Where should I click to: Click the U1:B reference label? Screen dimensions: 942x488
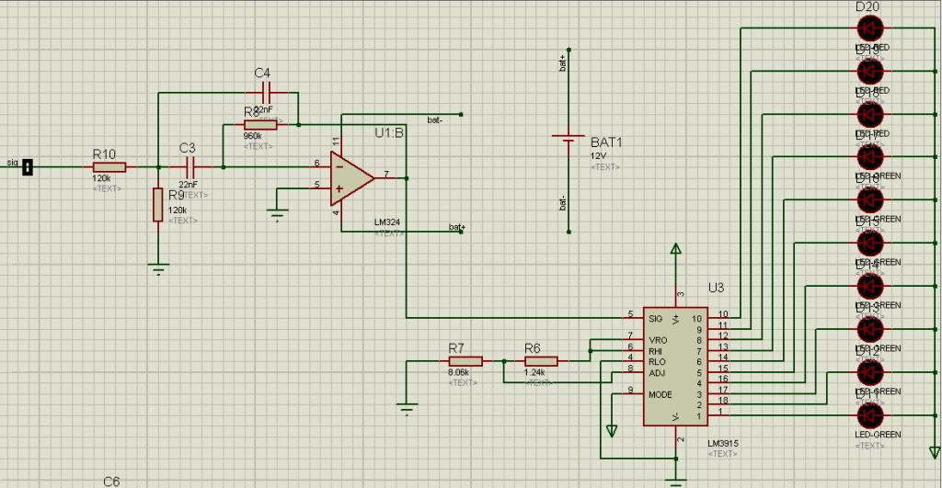(x=389, y=133)
